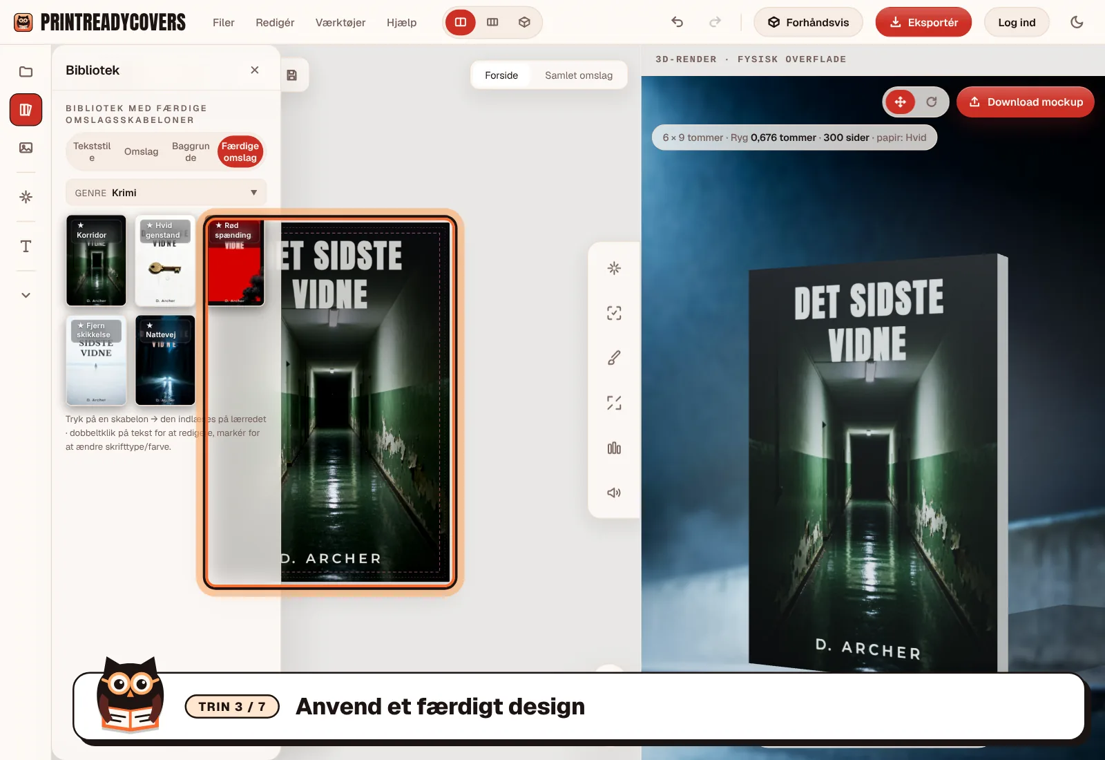
Task: Open the Redigér menu
Action: tap(275, 22)
